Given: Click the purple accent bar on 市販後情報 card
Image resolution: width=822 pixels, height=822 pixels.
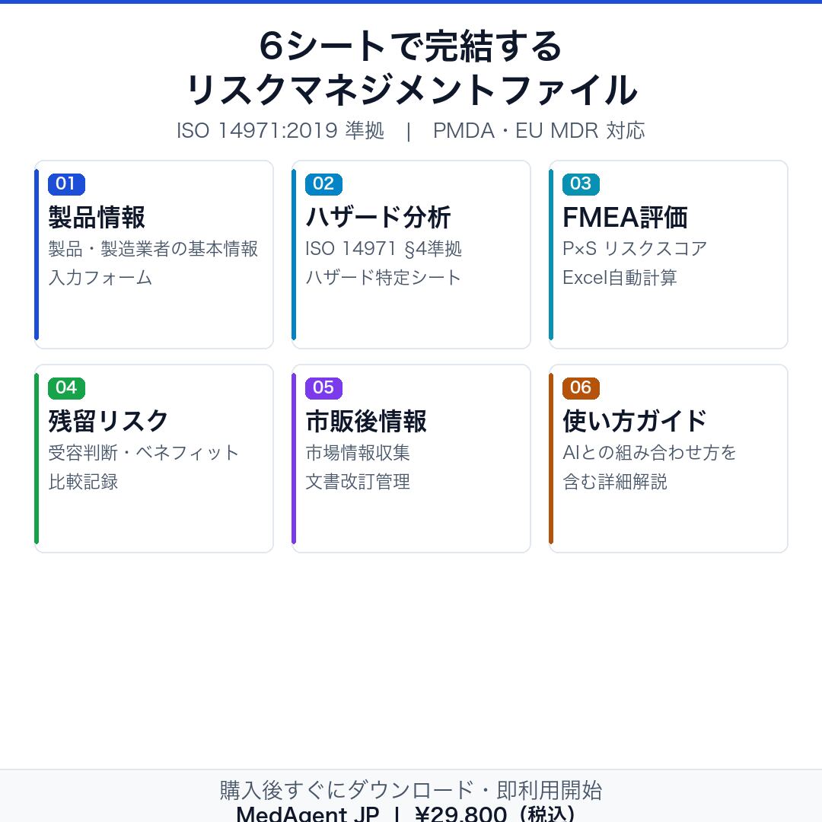Looking at the screenshot, I should click(294, 458).
